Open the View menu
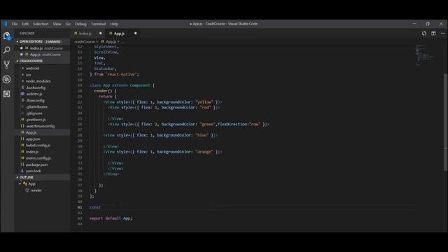 pos(57,24)
